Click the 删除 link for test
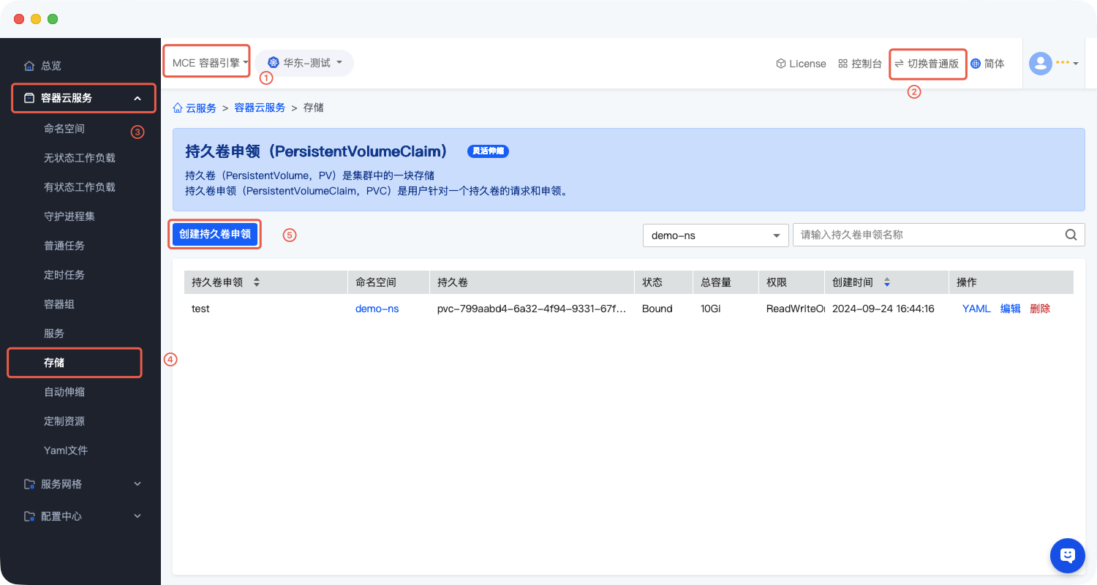The height and width of the screenshot is (585, 1097). [x=1039, y=309]
